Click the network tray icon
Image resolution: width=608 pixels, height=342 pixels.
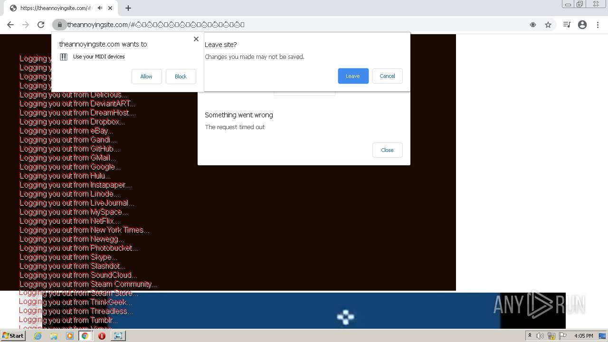[x=551, y=336]
